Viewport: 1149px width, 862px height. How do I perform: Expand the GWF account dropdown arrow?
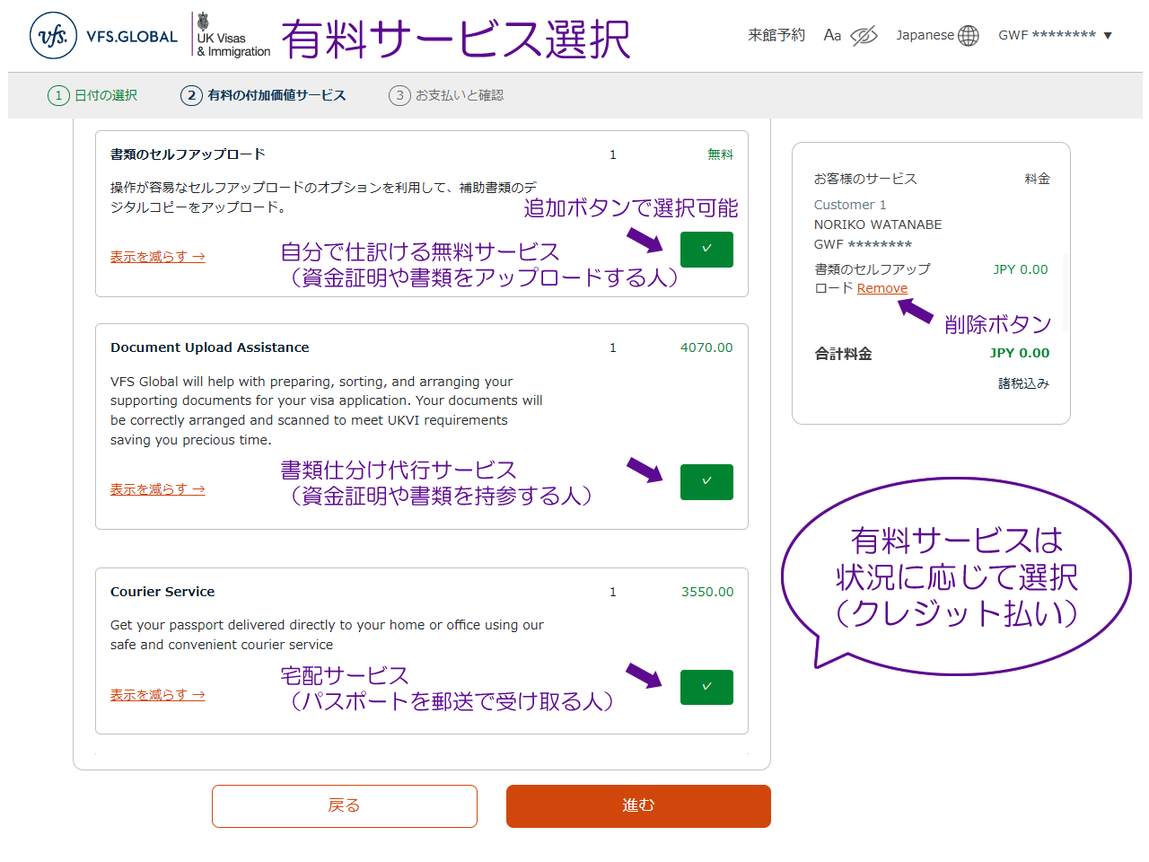coord(1108,36)
